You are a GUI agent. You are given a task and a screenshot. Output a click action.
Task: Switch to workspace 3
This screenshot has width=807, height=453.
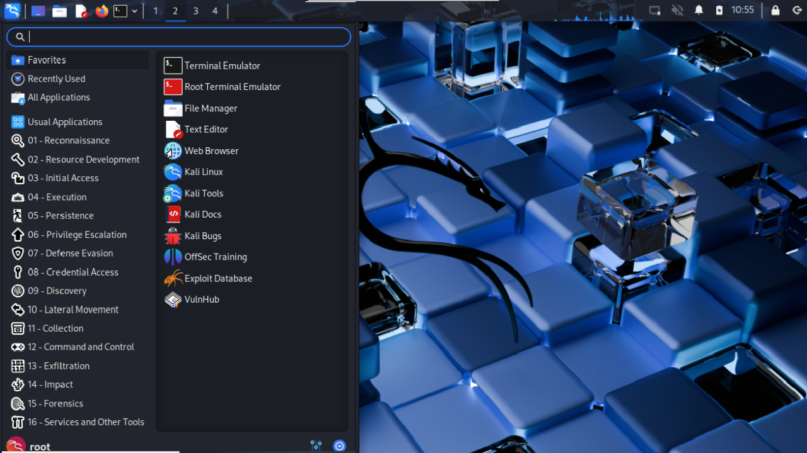[195, 11]
